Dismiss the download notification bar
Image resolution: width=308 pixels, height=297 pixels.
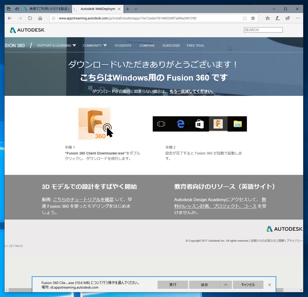(269, 285)
